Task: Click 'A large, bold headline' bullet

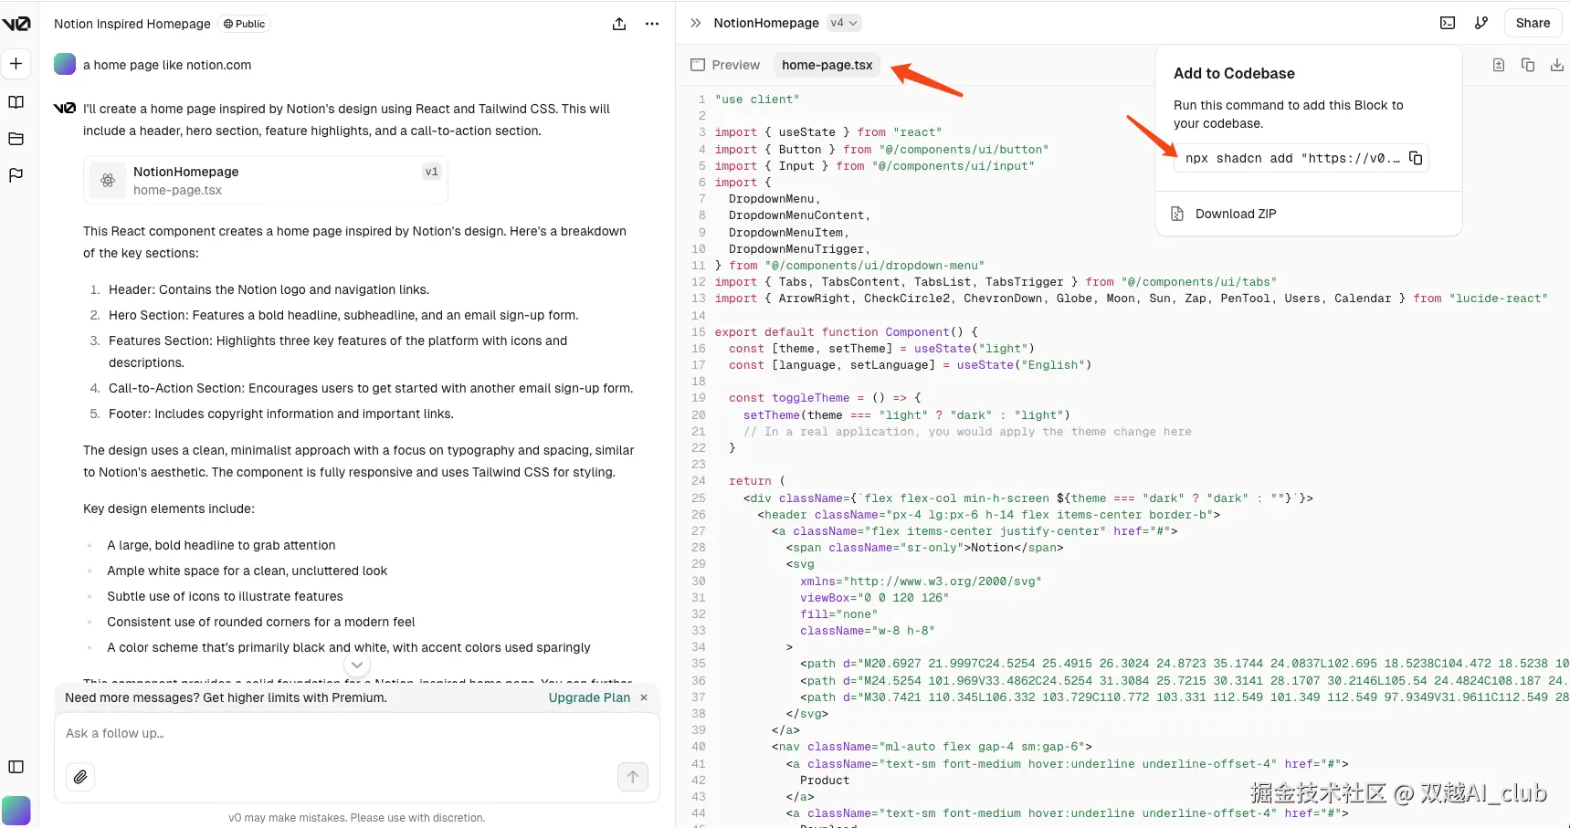Action: [221, 545]
